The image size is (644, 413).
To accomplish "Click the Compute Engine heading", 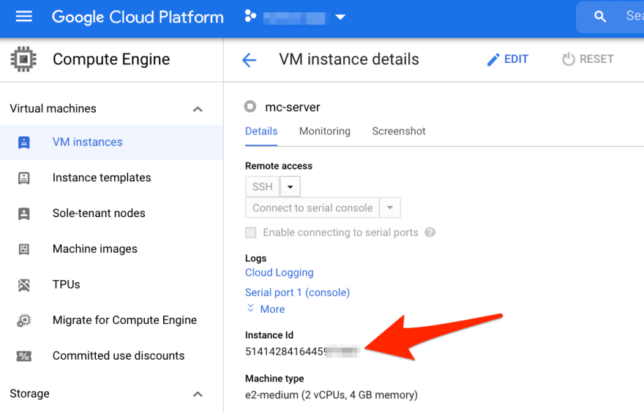I will 111,59.
